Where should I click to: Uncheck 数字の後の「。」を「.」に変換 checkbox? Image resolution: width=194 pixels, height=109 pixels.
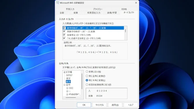click(64, 28)
